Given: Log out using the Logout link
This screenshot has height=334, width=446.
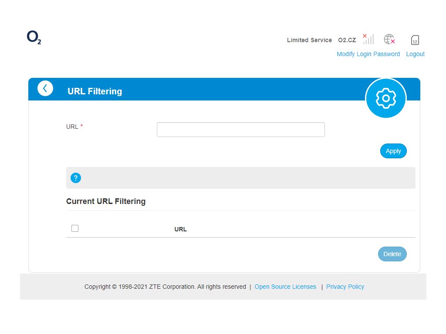Looking at the screenshot, I should coord(415,54).
